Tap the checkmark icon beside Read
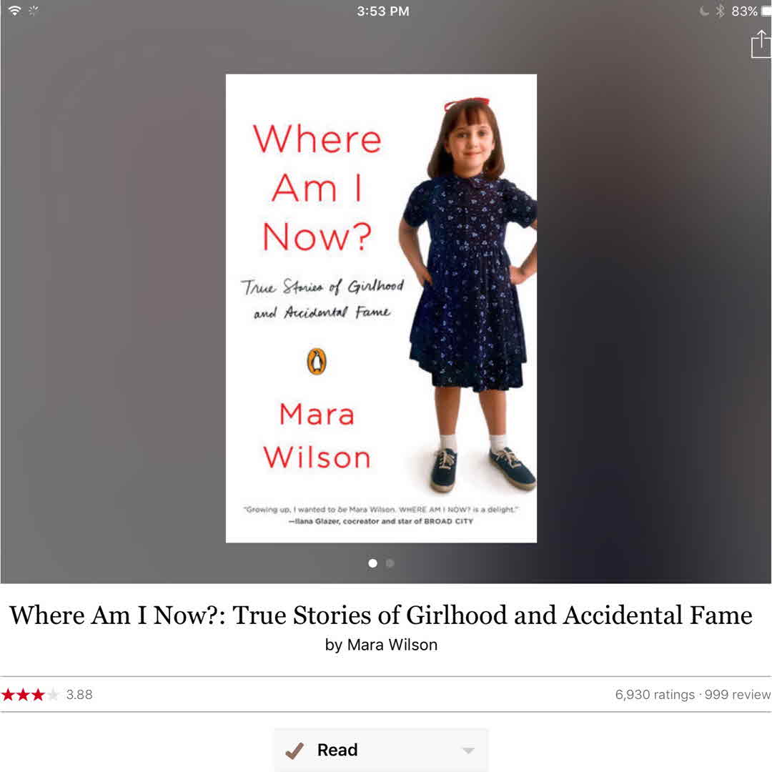This screenshot has width=772, height=772. pyautogui.click(x=295, y=751)
